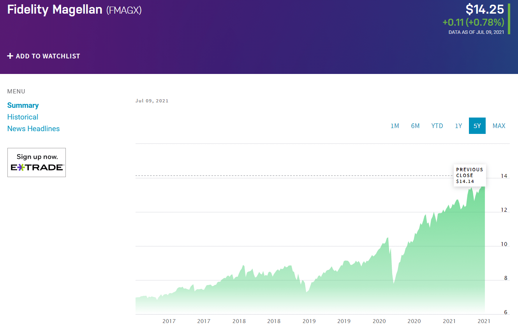
Task: Click the MENU sidebar heading
Action: click(x=16, y=91)
